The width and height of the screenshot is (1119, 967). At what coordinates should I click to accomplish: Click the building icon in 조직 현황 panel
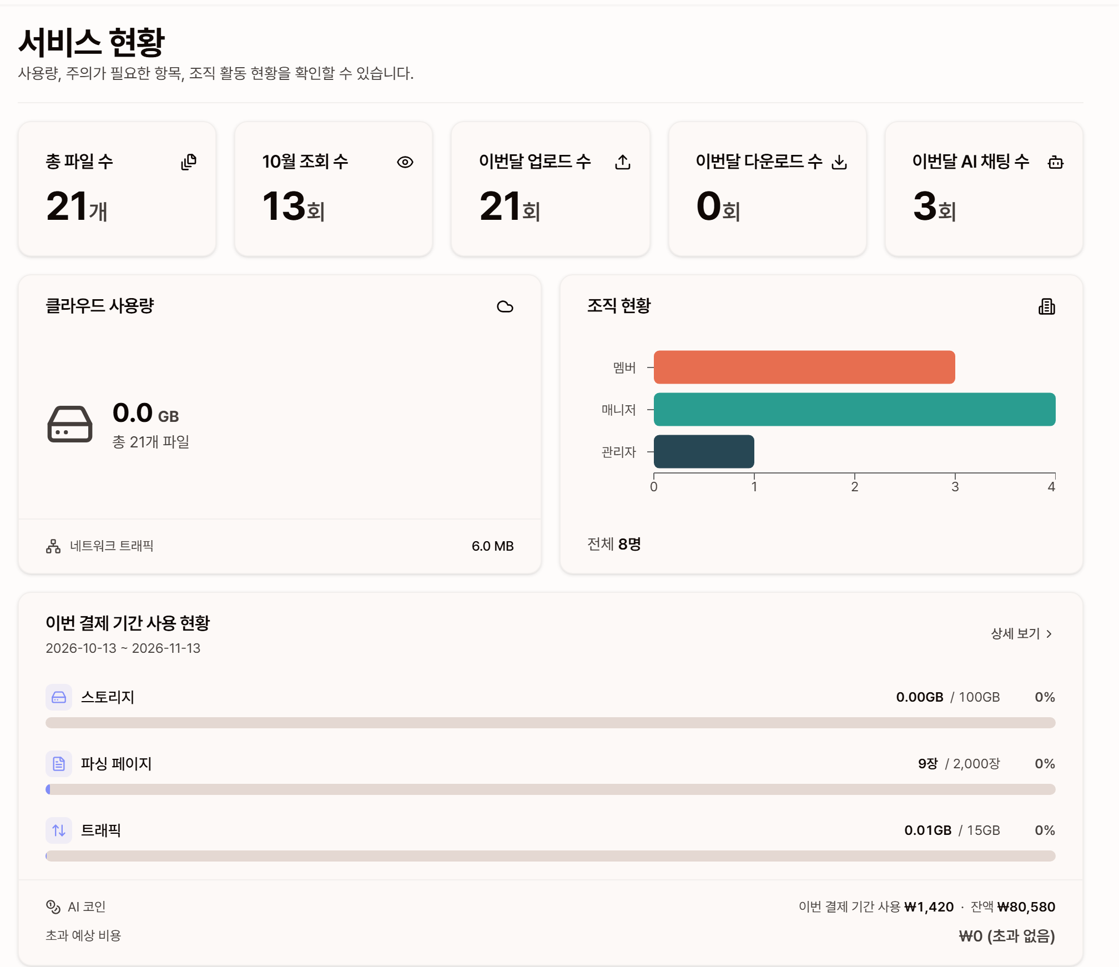[1047, 306]
